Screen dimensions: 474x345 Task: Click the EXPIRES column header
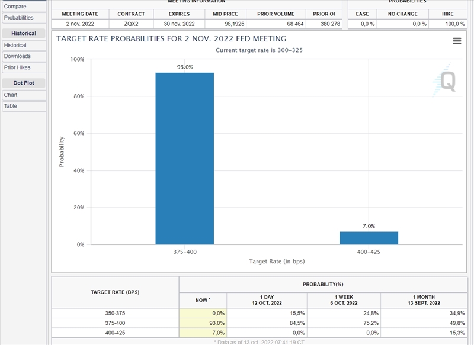180,14
